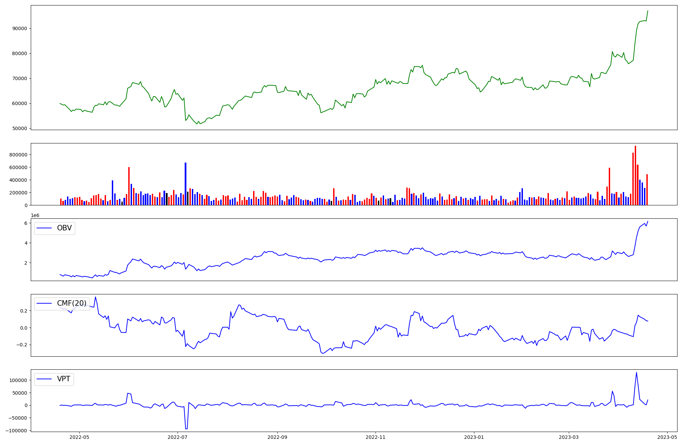
Task: Click the 90000 price axis label
Action: (19, 29)
